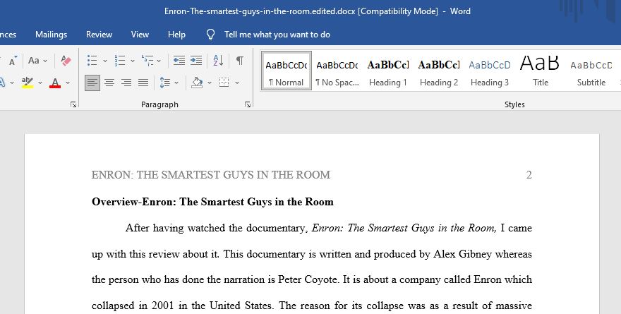This screenshot has height=314, width=621.
Task: Toggle Center paragraph alignment
Action: [x=109, y=83]
